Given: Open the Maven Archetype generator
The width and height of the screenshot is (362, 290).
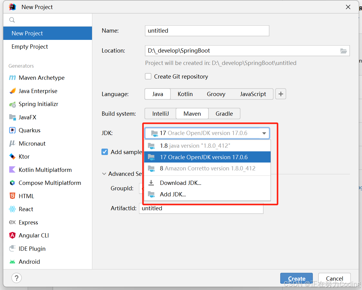Looking at the screenshot, I should click(x=48, y=78).
